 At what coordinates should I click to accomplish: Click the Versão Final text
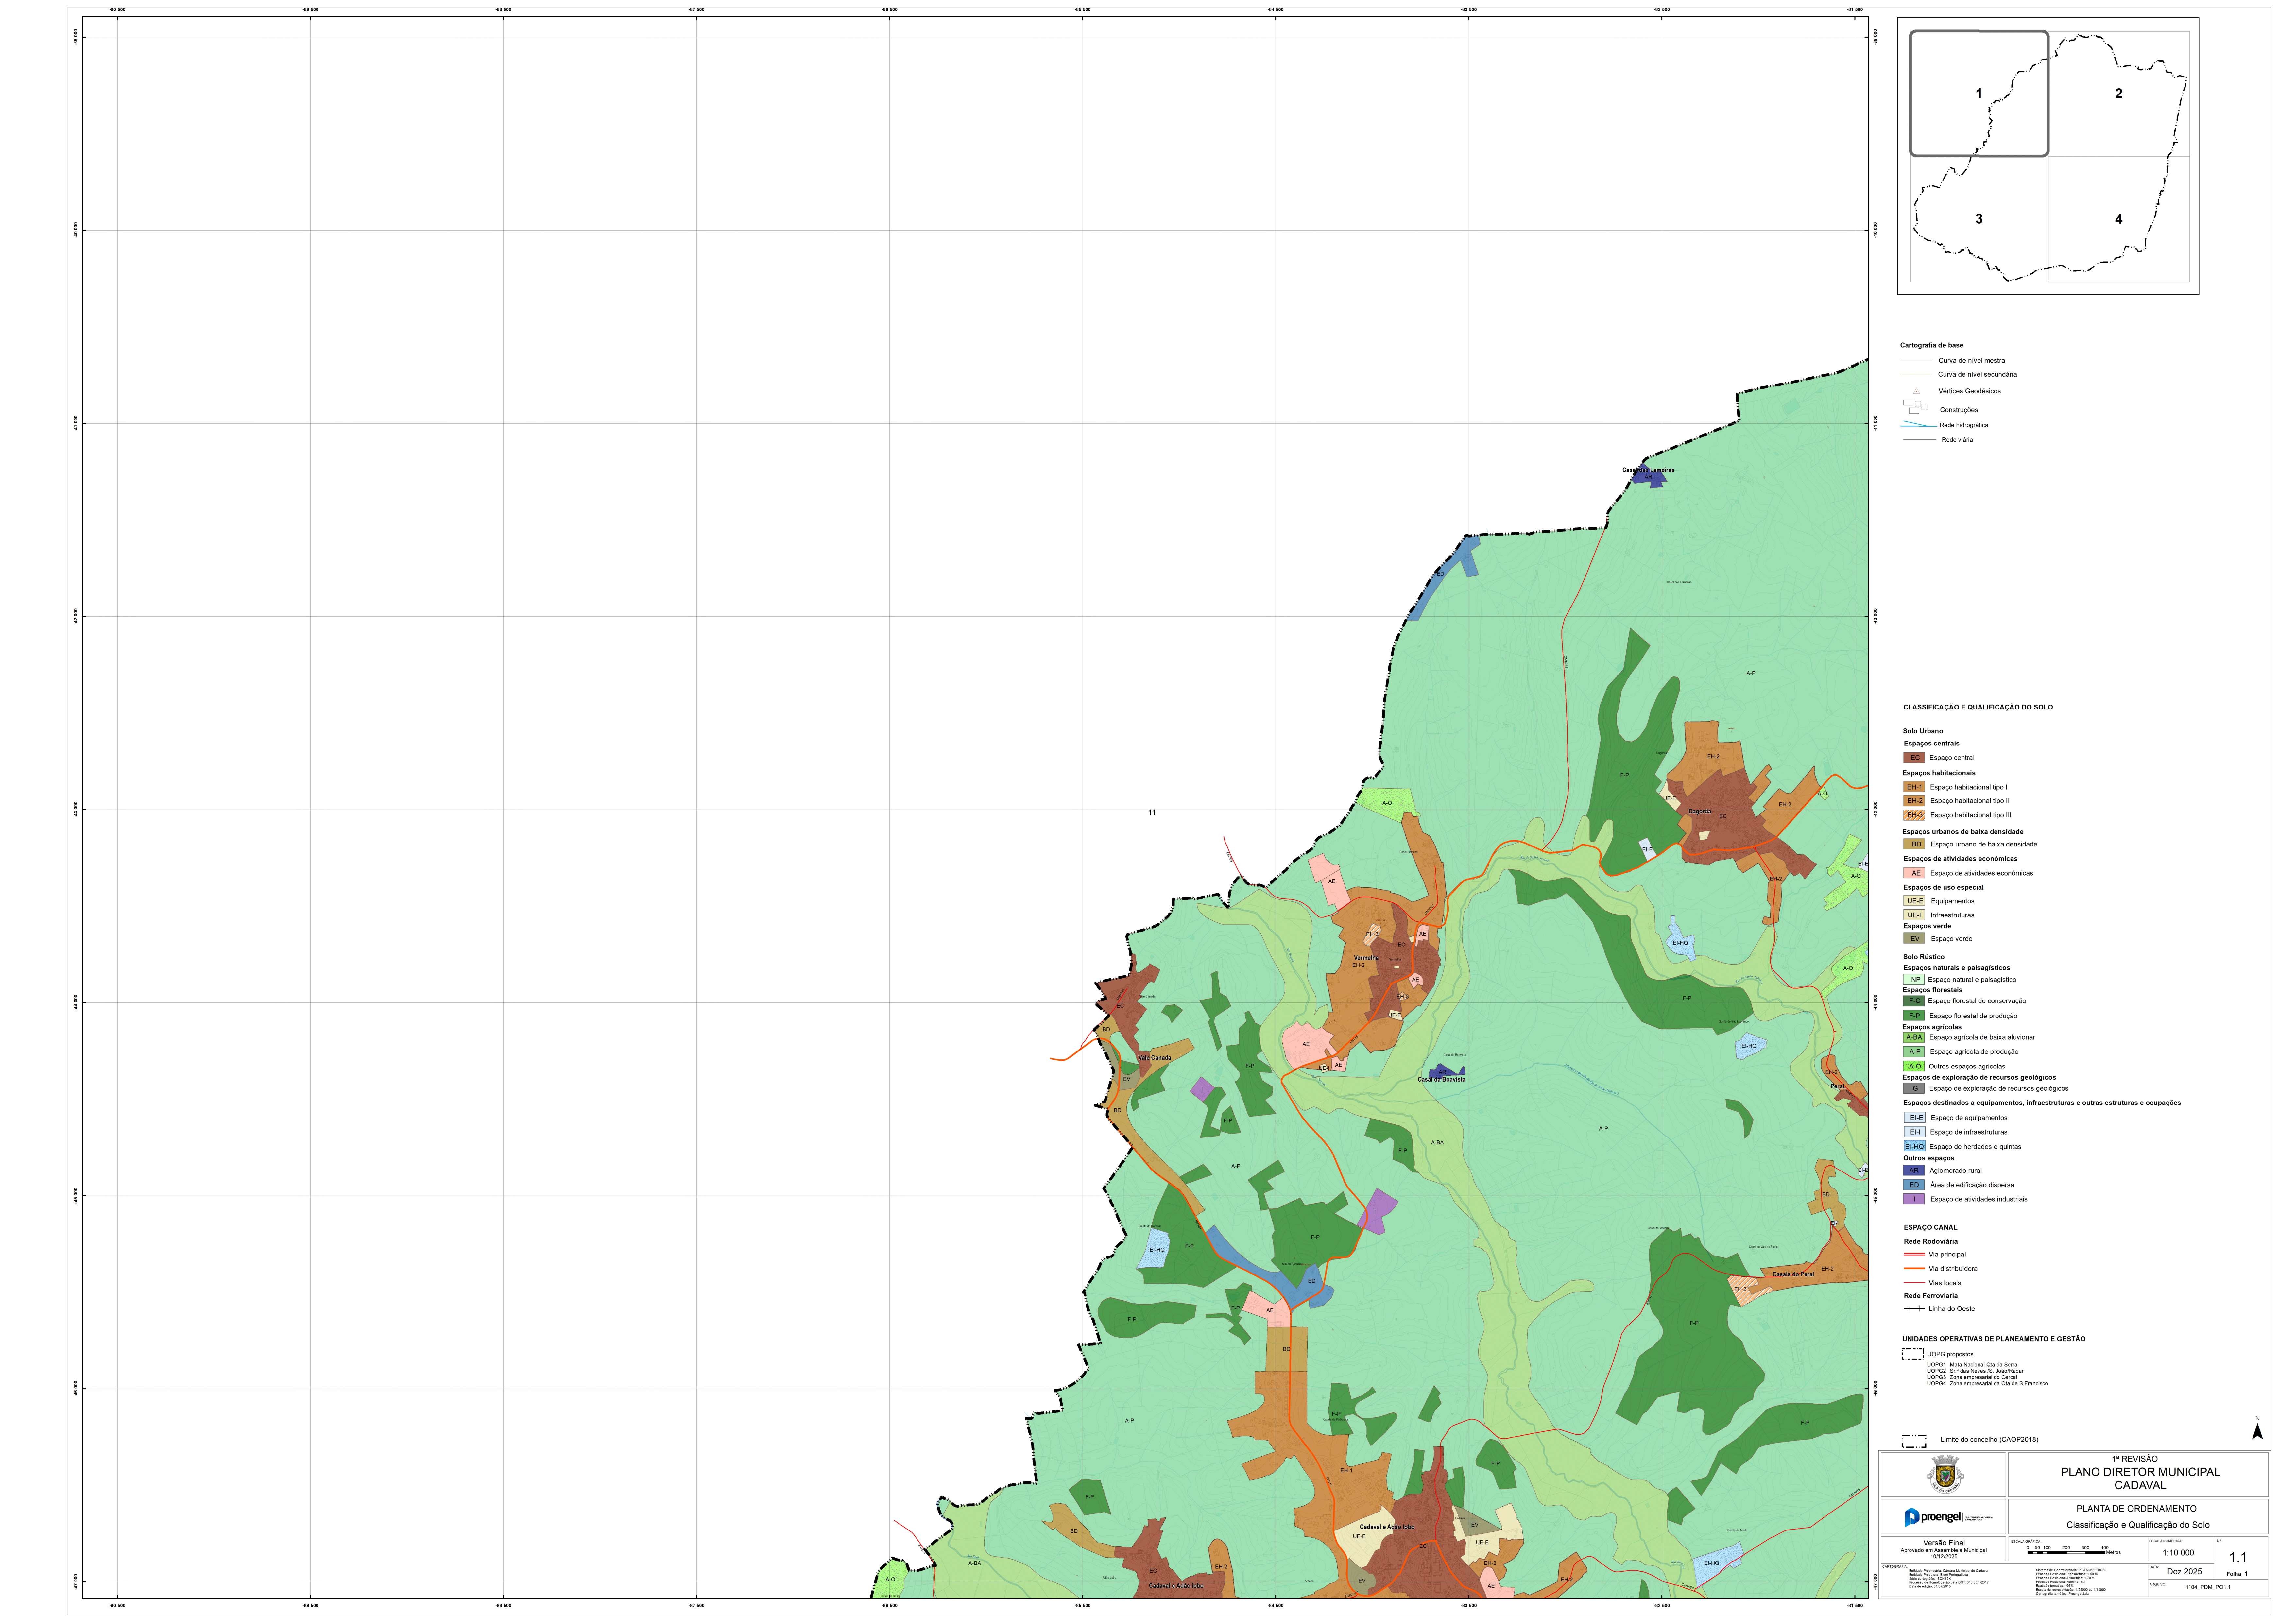tap(1944, 1543)
